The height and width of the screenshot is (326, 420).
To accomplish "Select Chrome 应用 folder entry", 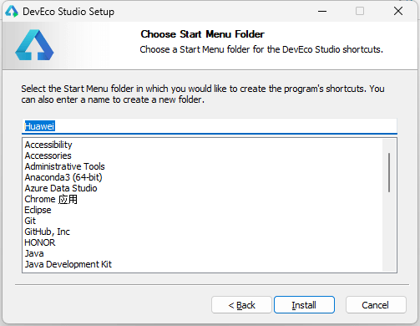I will (x=51, y=199).
